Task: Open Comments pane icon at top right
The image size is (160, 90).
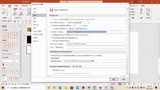Action: coord(157,6)
